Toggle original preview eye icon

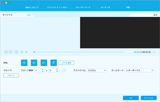(29, 15)
